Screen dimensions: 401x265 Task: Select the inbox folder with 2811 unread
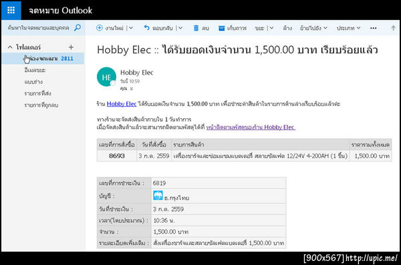click(x=43, y=59)
